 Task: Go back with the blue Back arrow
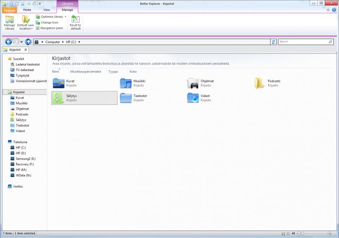8,42
